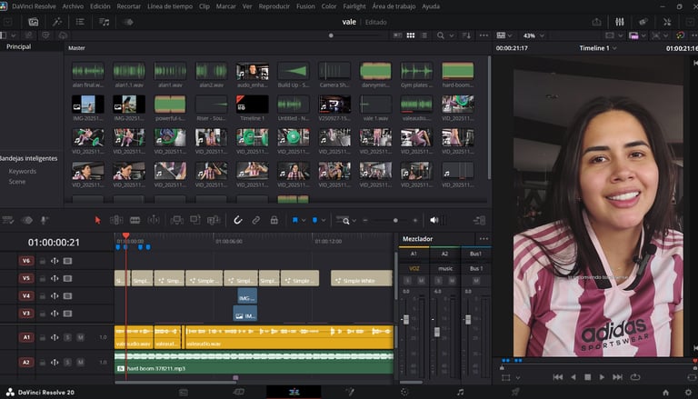Solo audio track A2 with S button
The image size is (698, 399).
pos(67,362)
